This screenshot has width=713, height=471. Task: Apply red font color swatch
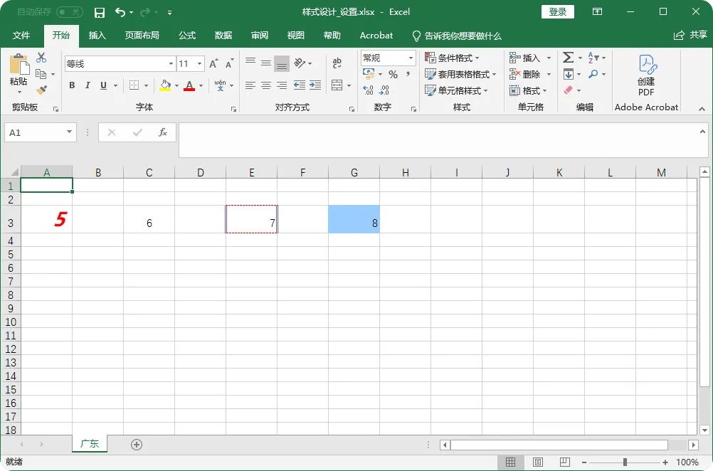point(189,85)
